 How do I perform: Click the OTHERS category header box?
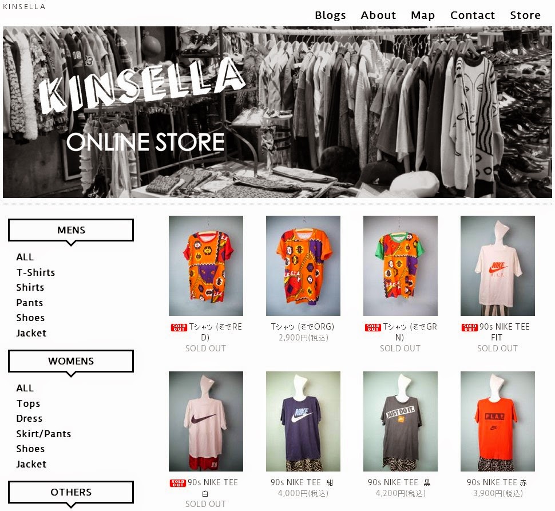pyautogui.click(x=71, y=492)
